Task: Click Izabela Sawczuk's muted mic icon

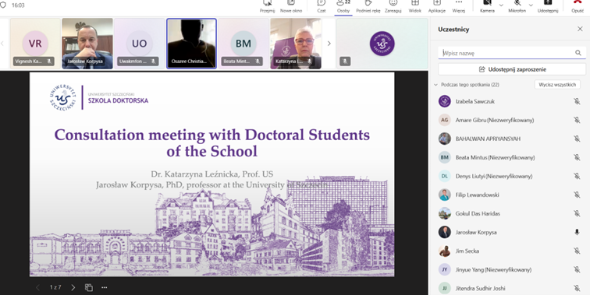Action: (577, 101)
